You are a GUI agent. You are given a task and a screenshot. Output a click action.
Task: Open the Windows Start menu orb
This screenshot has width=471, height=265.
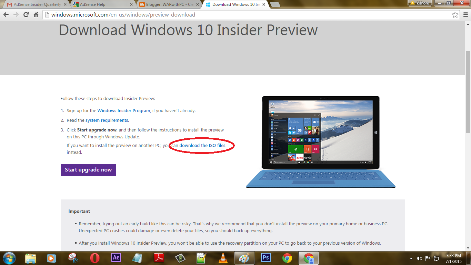(9, 258)
